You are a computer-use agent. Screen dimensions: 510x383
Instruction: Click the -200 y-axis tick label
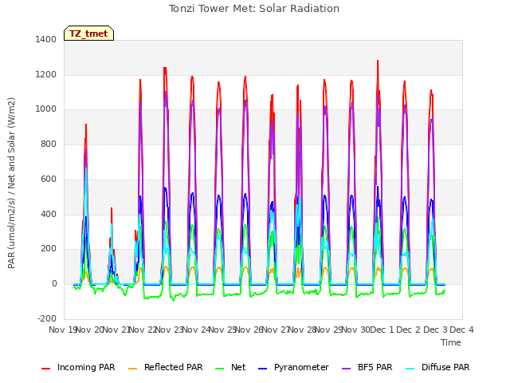[47, 318]
